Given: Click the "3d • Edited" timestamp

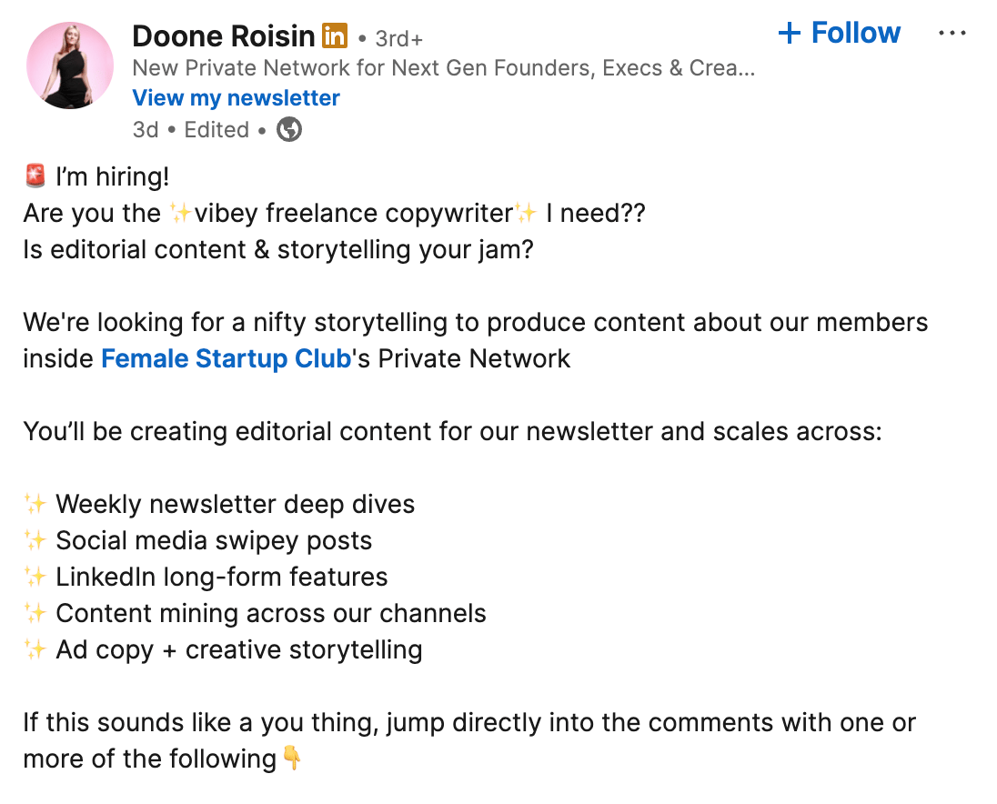Looking at the screenshot, I should 191,130.
